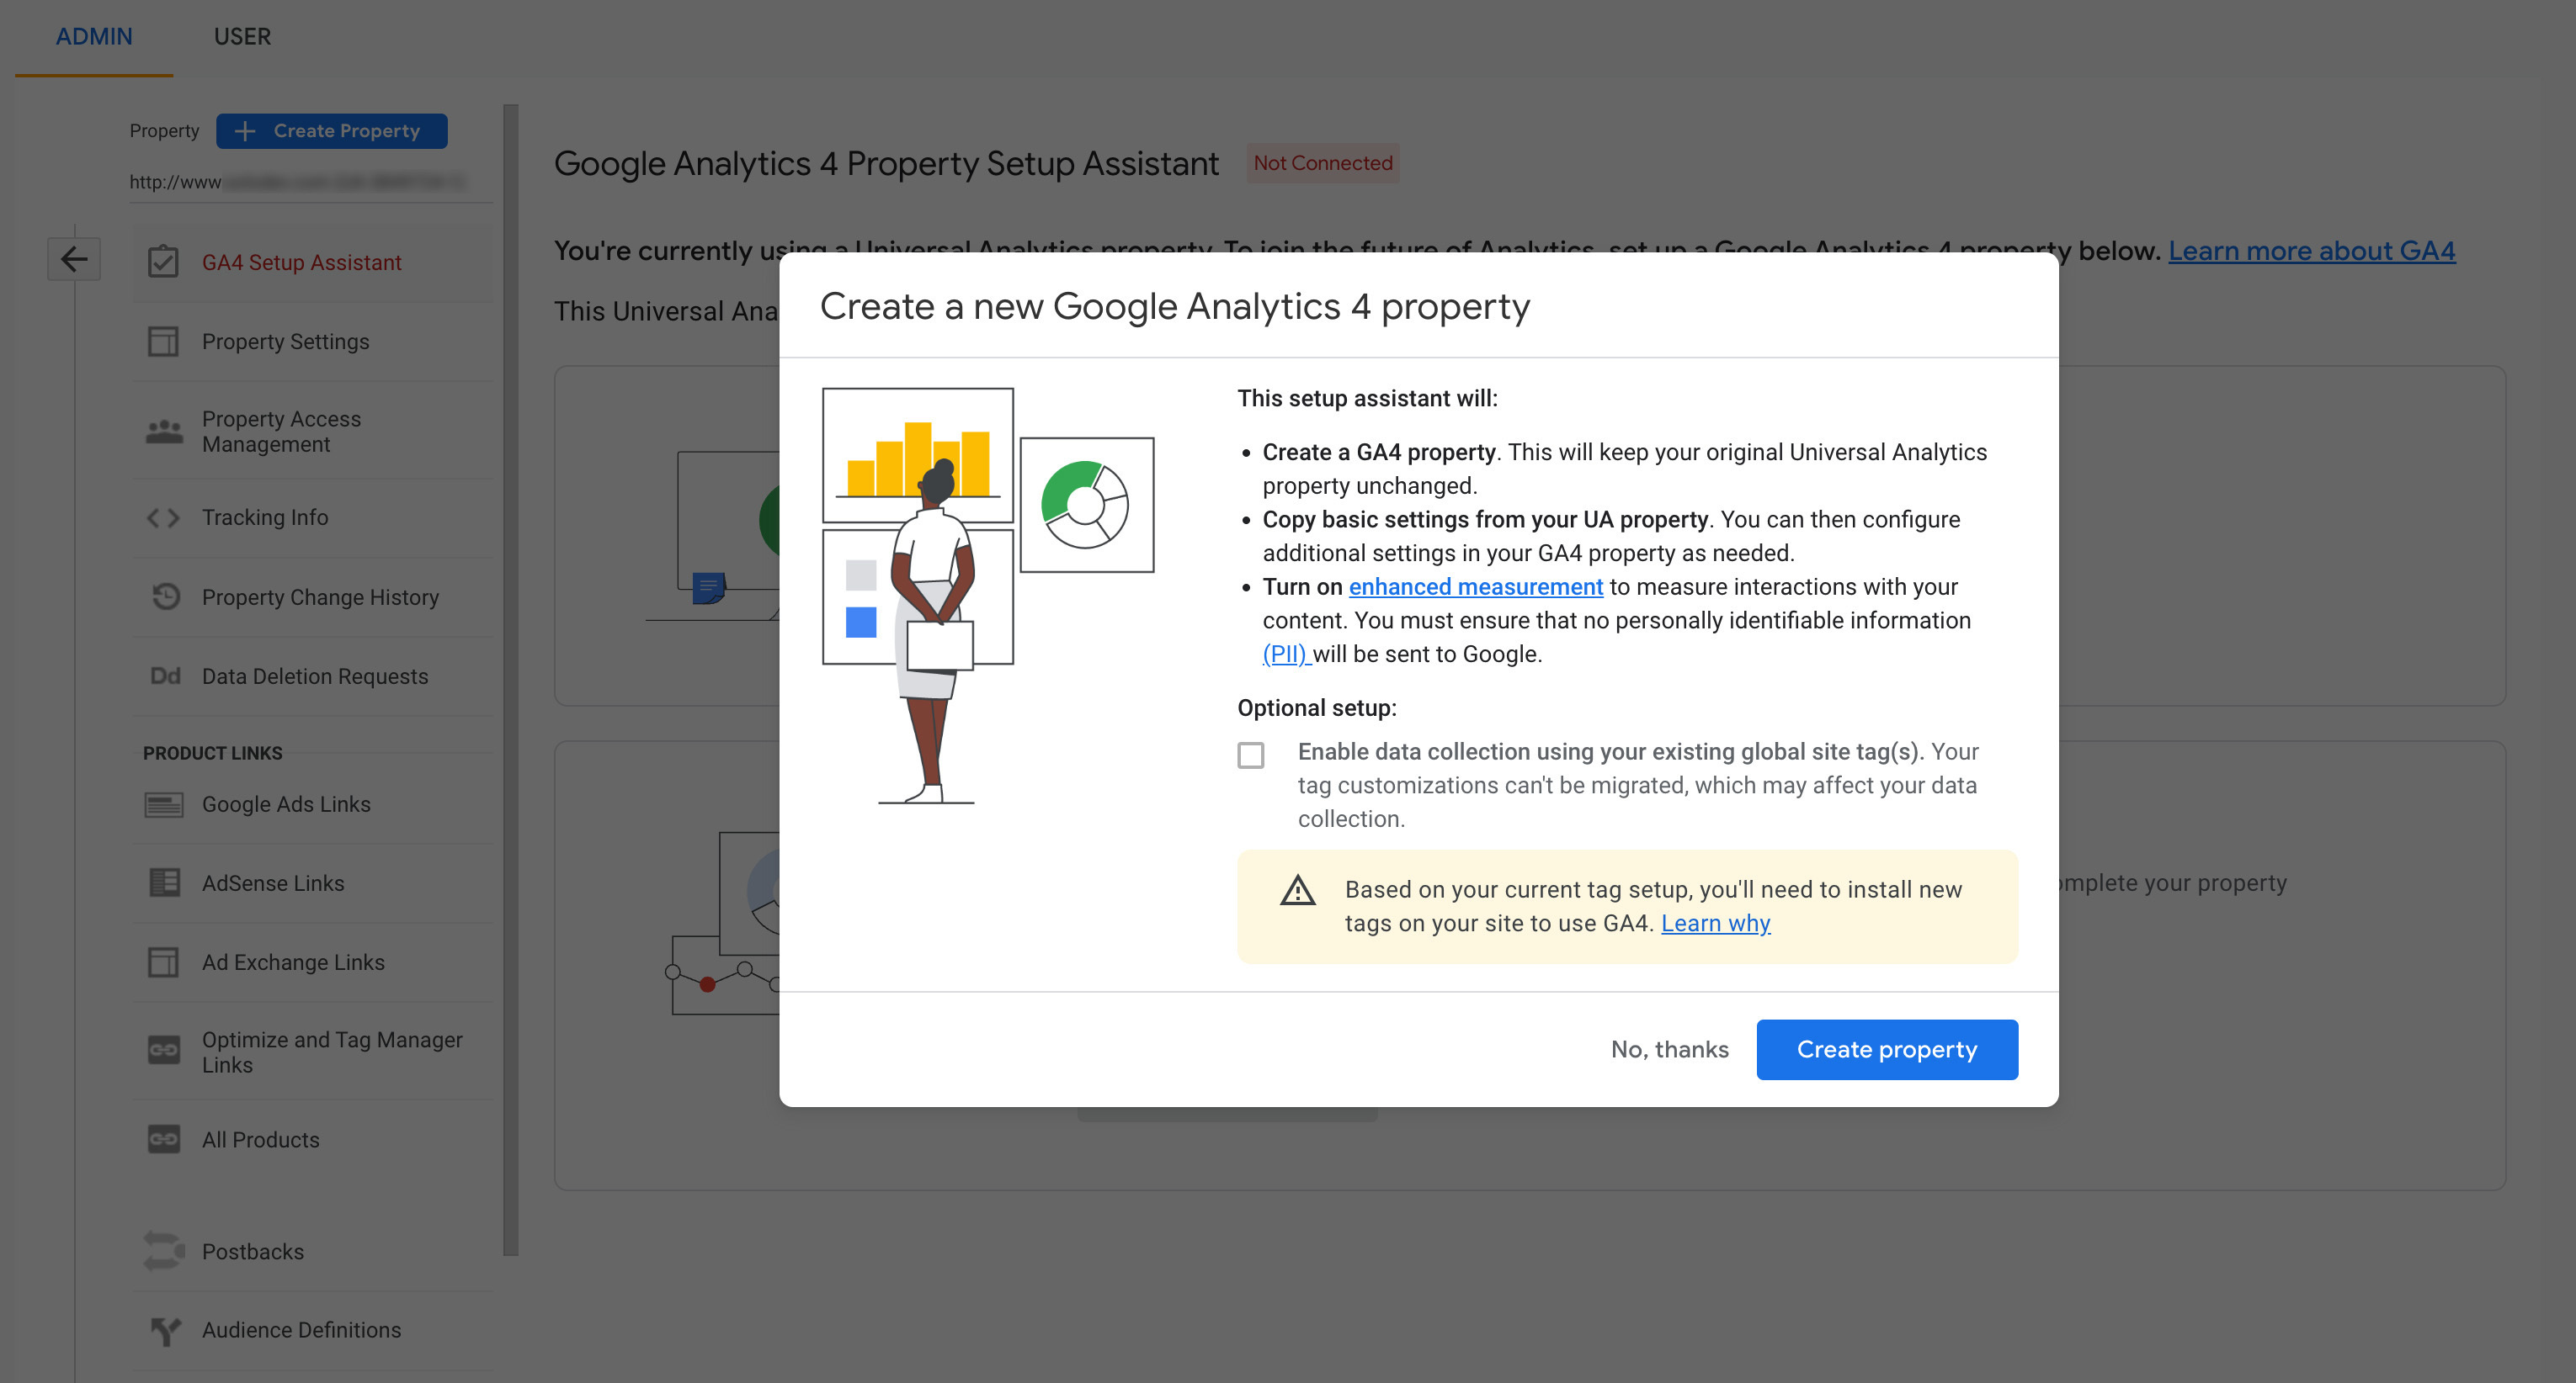The image size is (2576, 1383).
Task: Click the GA4 Setup Assistant icon
Action: [x=163, y=262]
